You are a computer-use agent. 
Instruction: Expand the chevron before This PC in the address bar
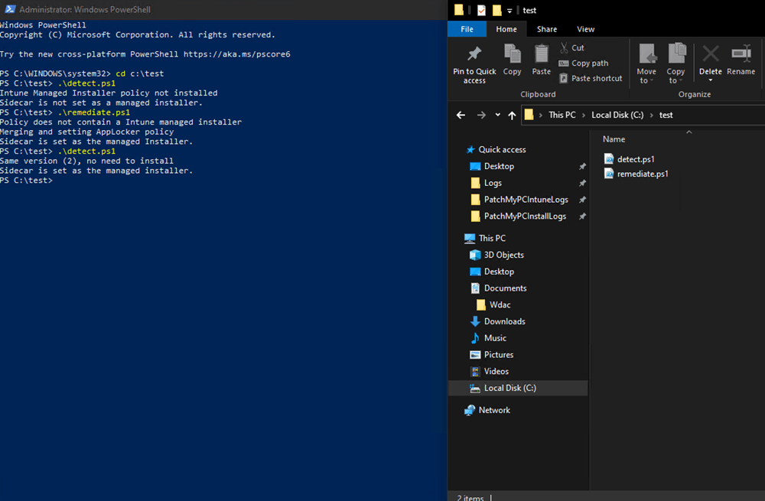[541, 115]
